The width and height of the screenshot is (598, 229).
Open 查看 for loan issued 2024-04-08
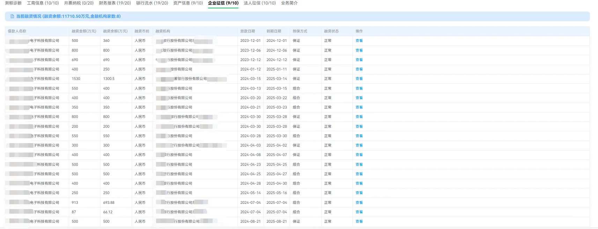(x=359, y=155)
